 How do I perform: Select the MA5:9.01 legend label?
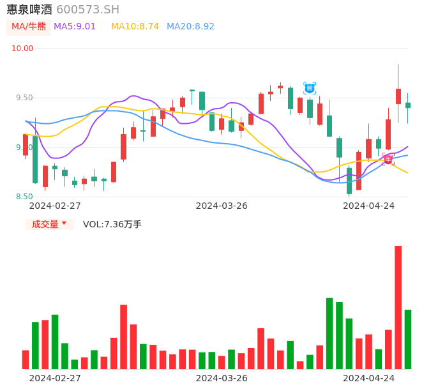pyautogui.click(x=75, y=27)
